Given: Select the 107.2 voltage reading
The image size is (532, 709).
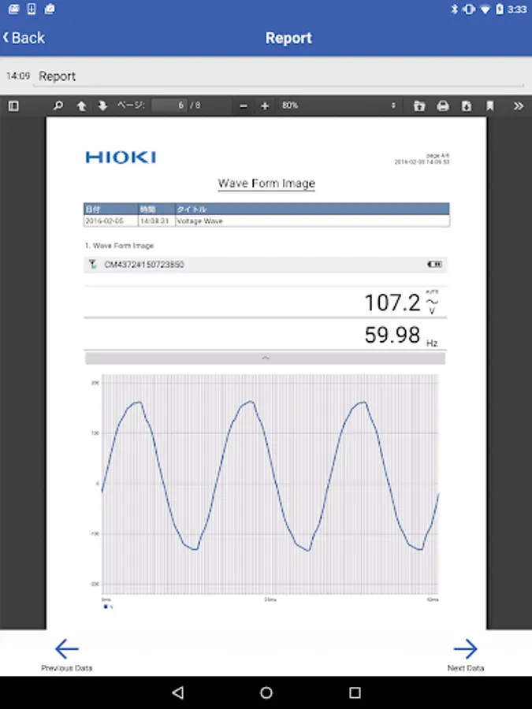Looking at the screenshot, I should [x=392, y=303].
